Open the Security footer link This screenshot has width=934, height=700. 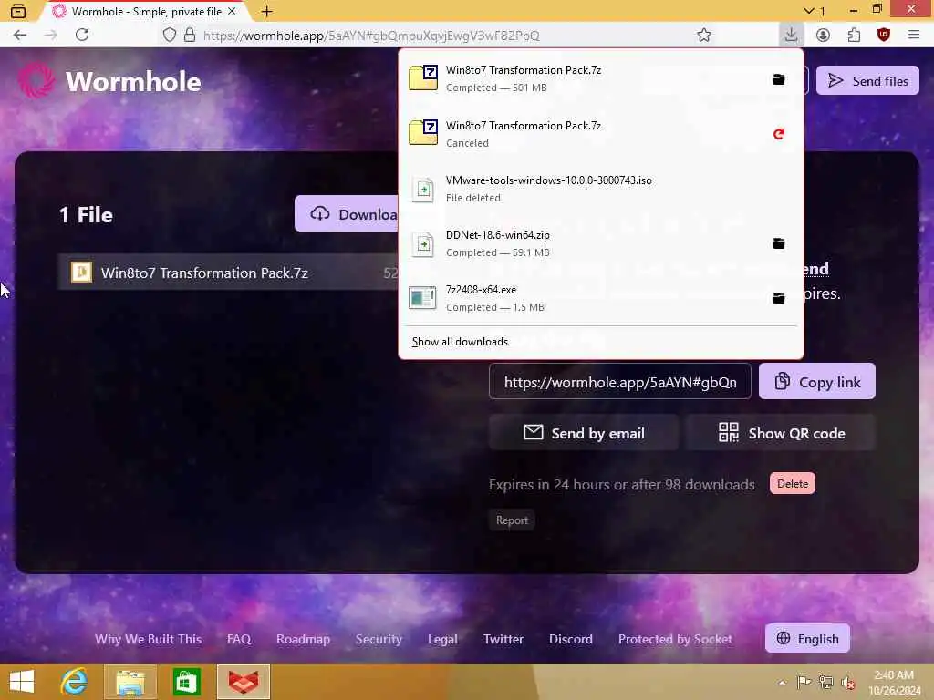coord(379,639)
